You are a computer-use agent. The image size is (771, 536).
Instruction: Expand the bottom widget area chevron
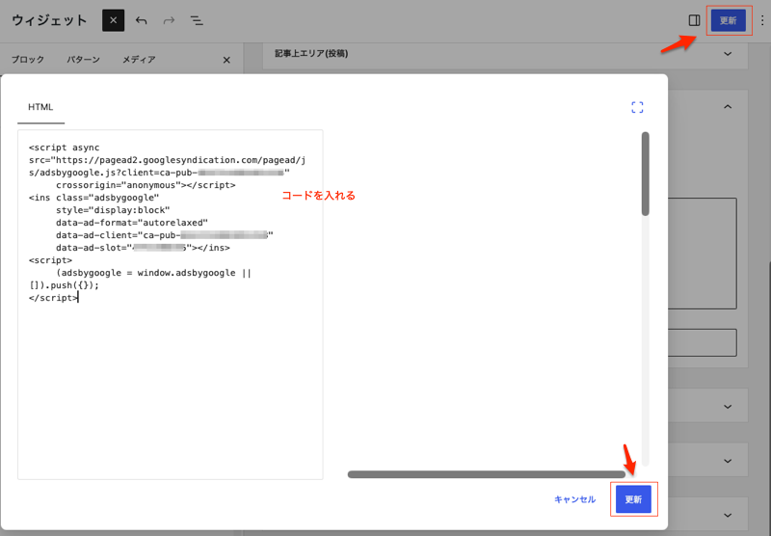coord(728,515)
